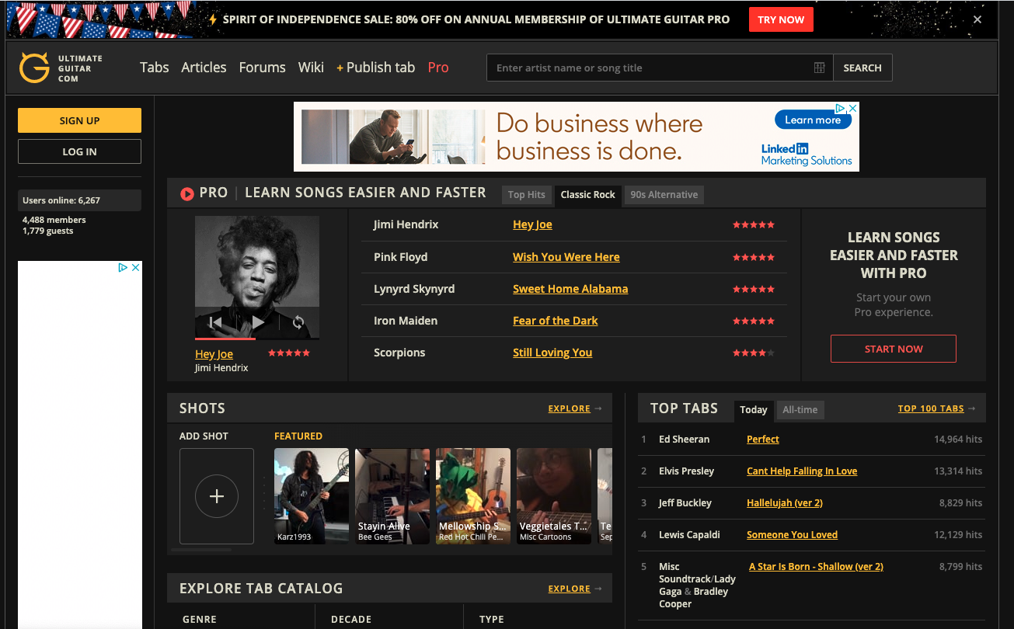Open the Pro page in navigation

pos(438,68)
